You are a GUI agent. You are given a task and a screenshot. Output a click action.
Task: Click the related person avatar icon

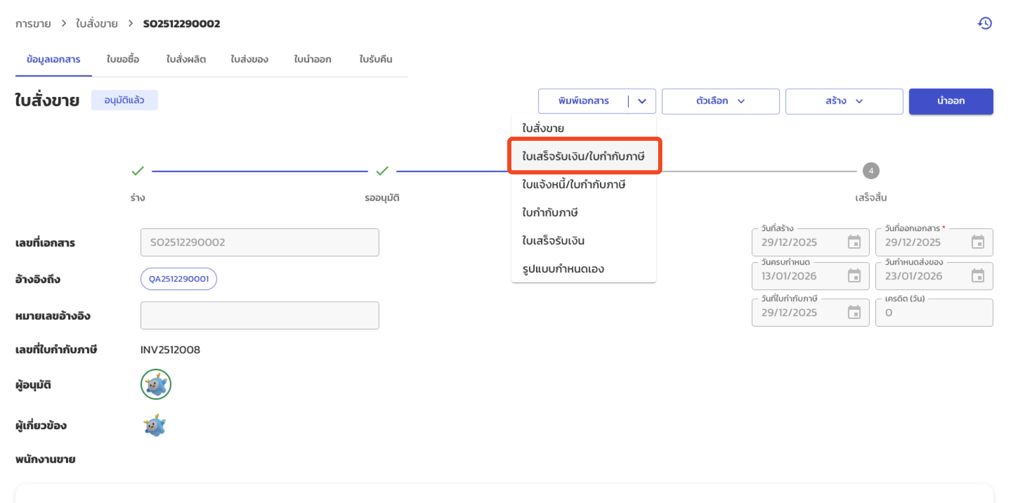pyautogui.click(x=155, y=425)
